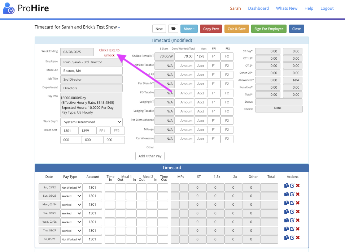
Task: Delete the Thu, 03/27 row
Action: pyautogui.click(x=298, y=229)
